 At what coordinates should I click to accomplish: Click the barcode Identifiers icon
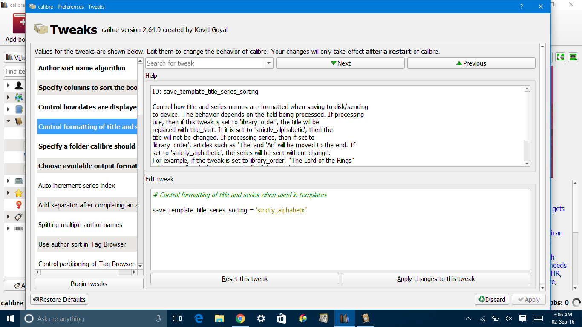pos(19,229)
